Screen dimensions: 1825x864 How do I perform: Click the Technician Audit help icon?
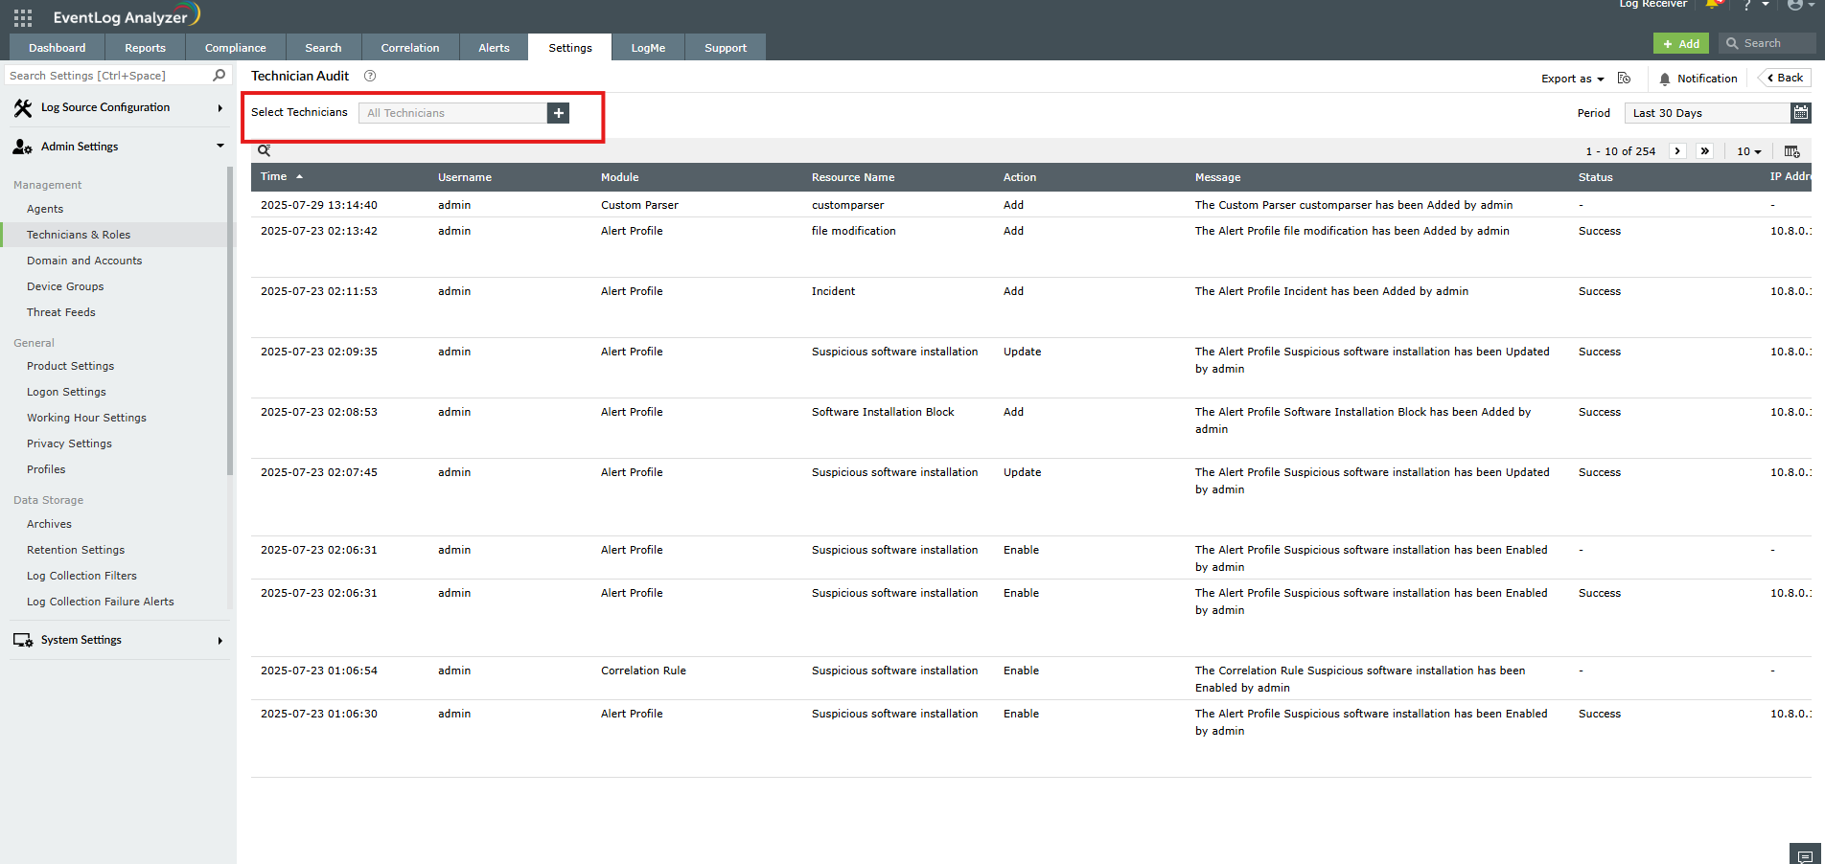tap(370, 76)
